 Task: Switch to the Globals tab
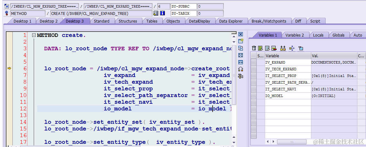click(x=338, y=35)
